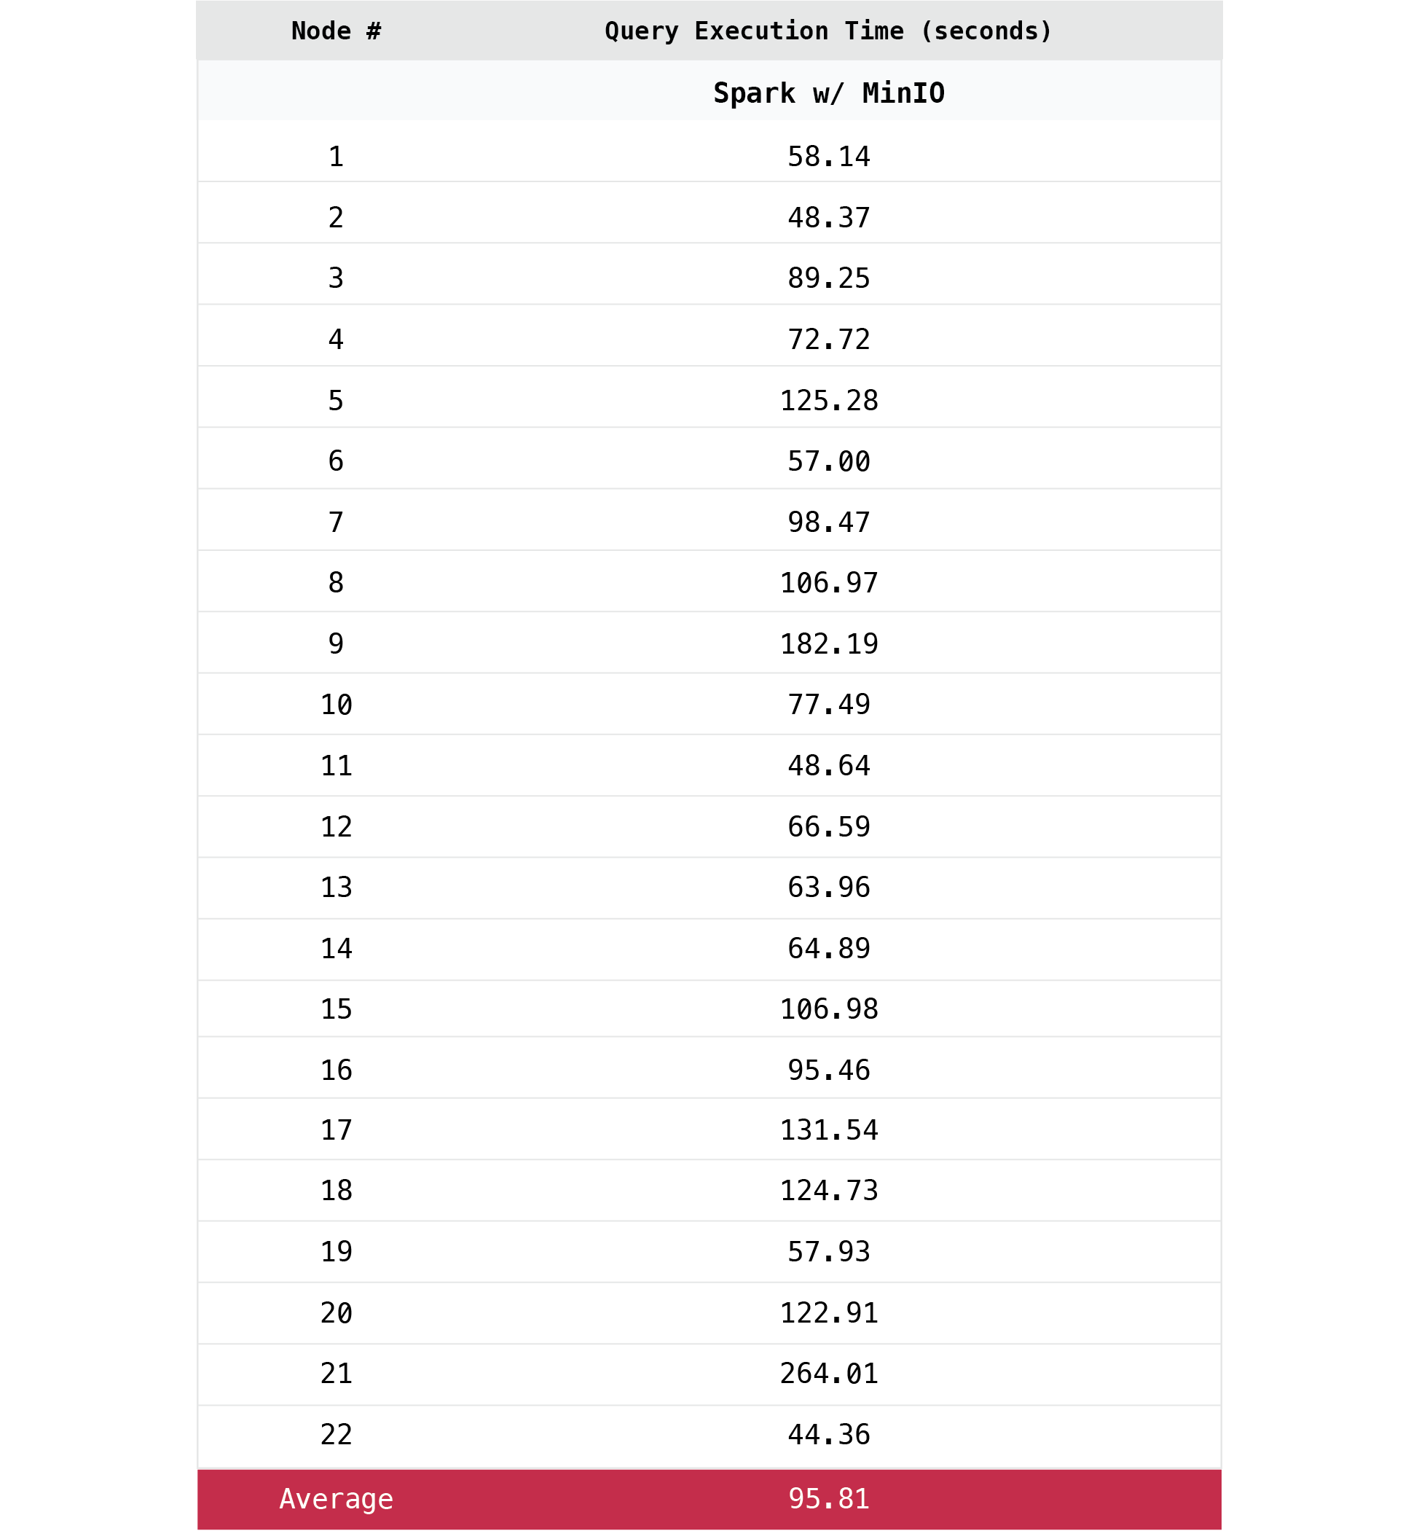Select the 44.36 time for node 22
Screen dimensions: 1419x1531
828,1434
